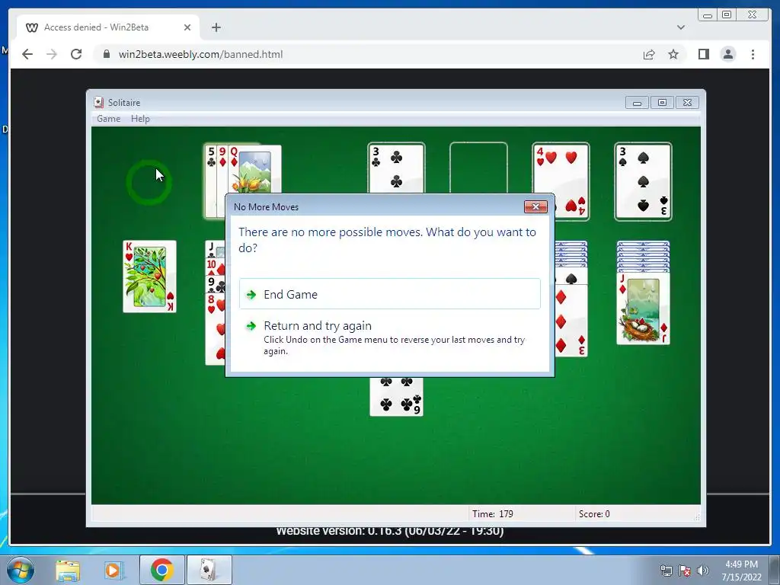Click the Time: 179 status entry
780x585 pixels.
[x=493, y=514]
